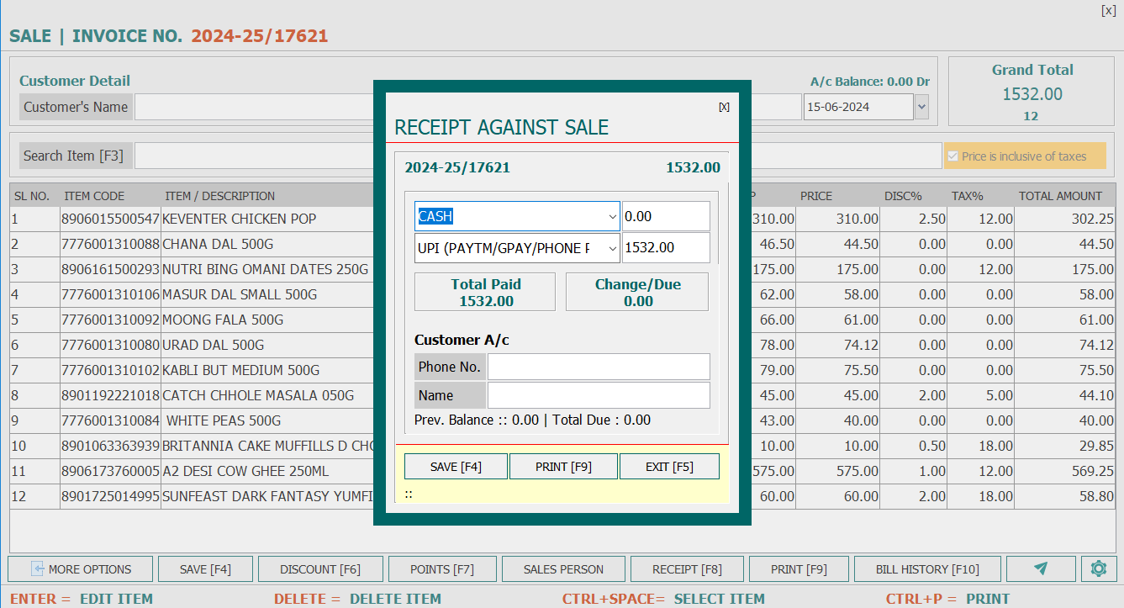1124x608 pixels.
Task: Close the Receipt Against Sale dialog
Action: coord(724,107)
